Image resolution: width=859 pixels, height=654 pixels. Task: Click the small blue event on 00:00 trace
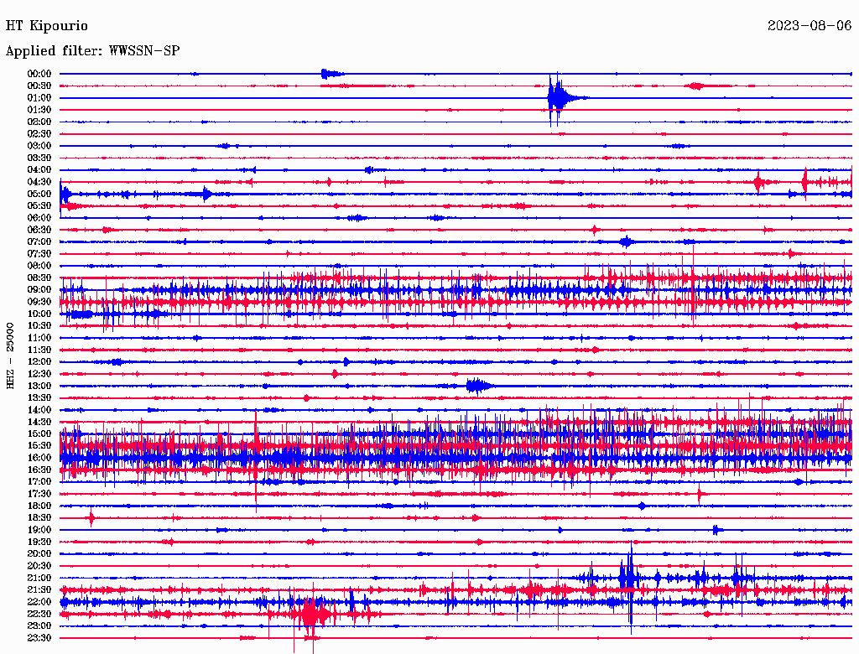331,74
